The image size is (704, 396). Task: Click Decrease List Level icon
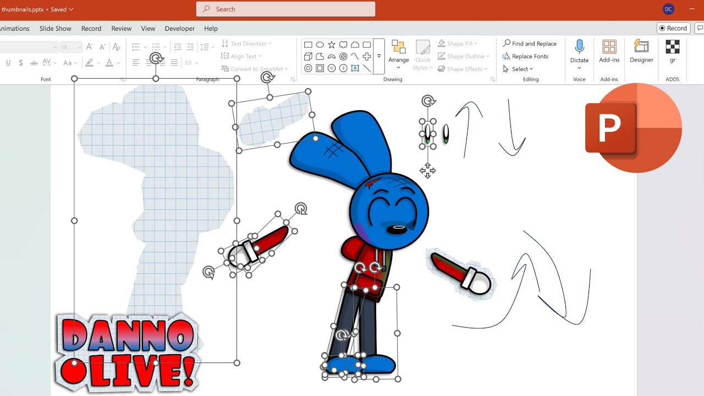point(178,47)
